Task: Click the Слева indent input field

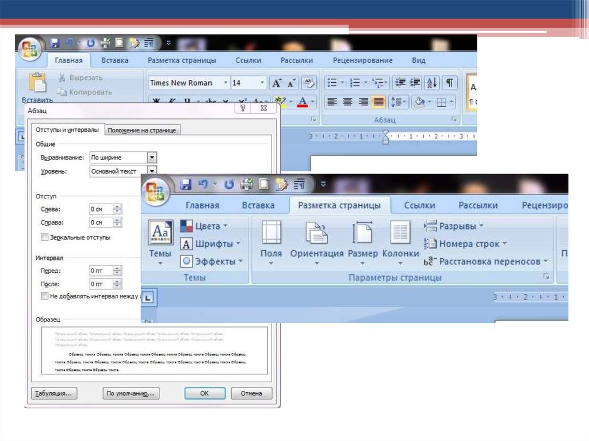Action: tap(101, 209)
